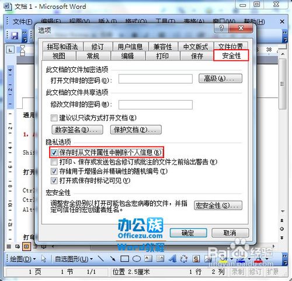The height and width of the screenshot is (281, 292).
Task: Switch to Normal view button
Action: [x=9, y=246]
